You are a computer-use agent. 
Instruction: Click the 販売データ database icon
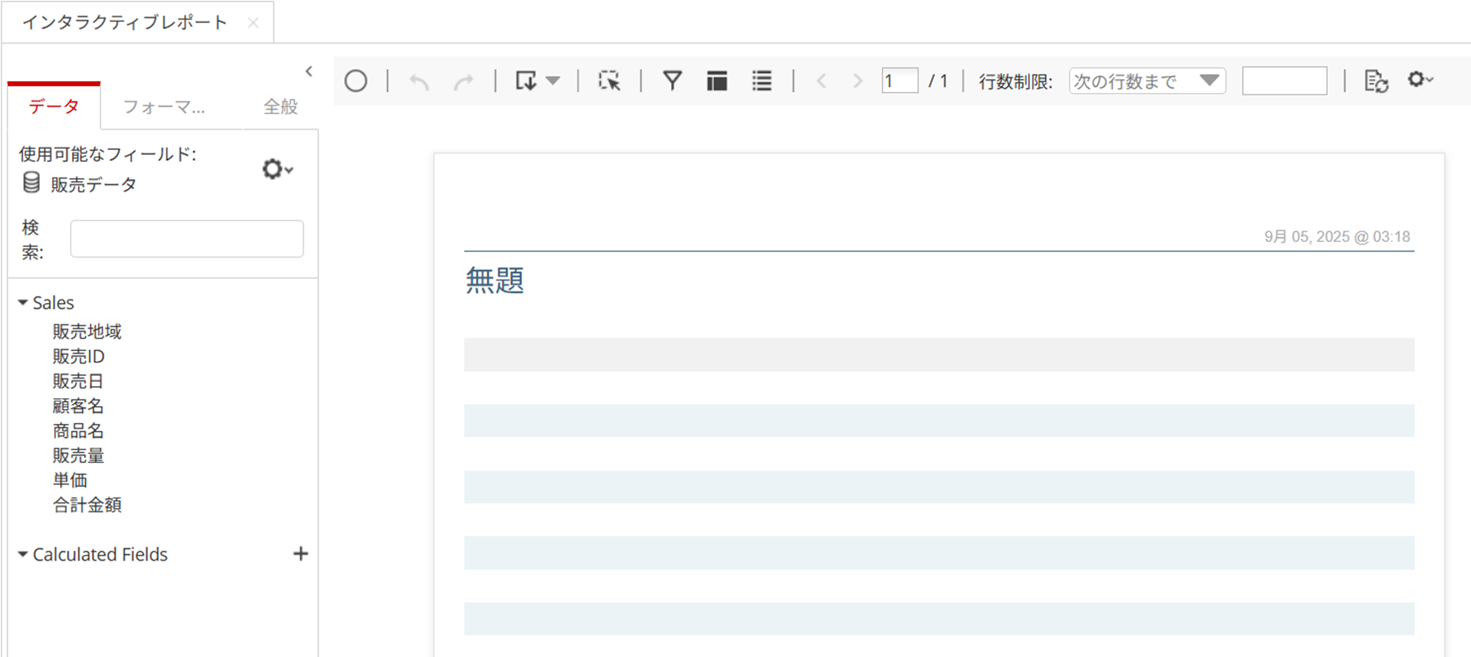click(32, 182)
